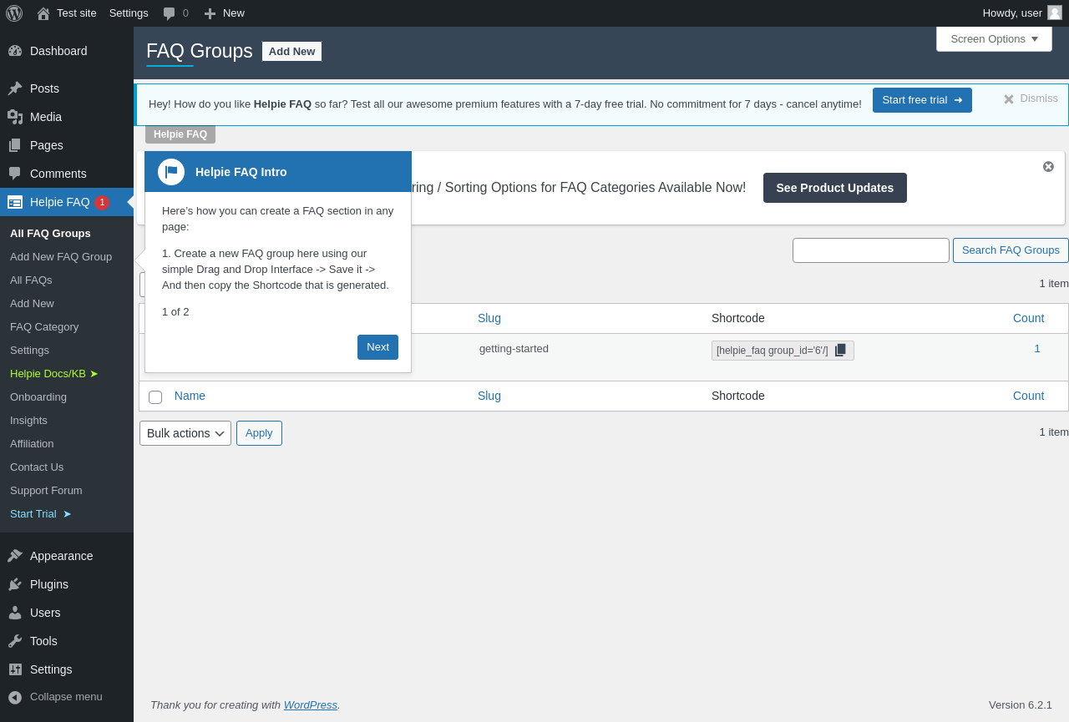Expand the Screen Options panel

[x=994, y=38]
